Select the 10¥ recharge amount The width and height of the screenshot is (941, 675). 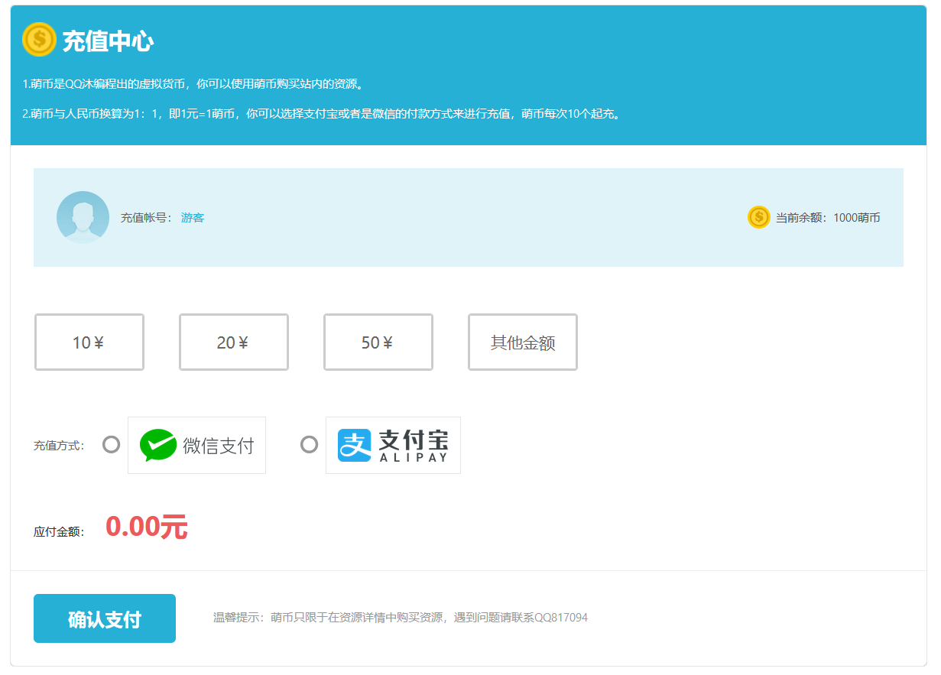(89, 342)
